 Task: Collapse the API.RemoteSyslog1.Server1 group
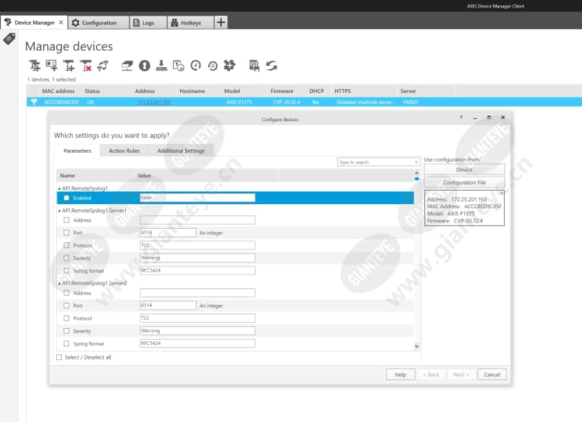point(60,210)
